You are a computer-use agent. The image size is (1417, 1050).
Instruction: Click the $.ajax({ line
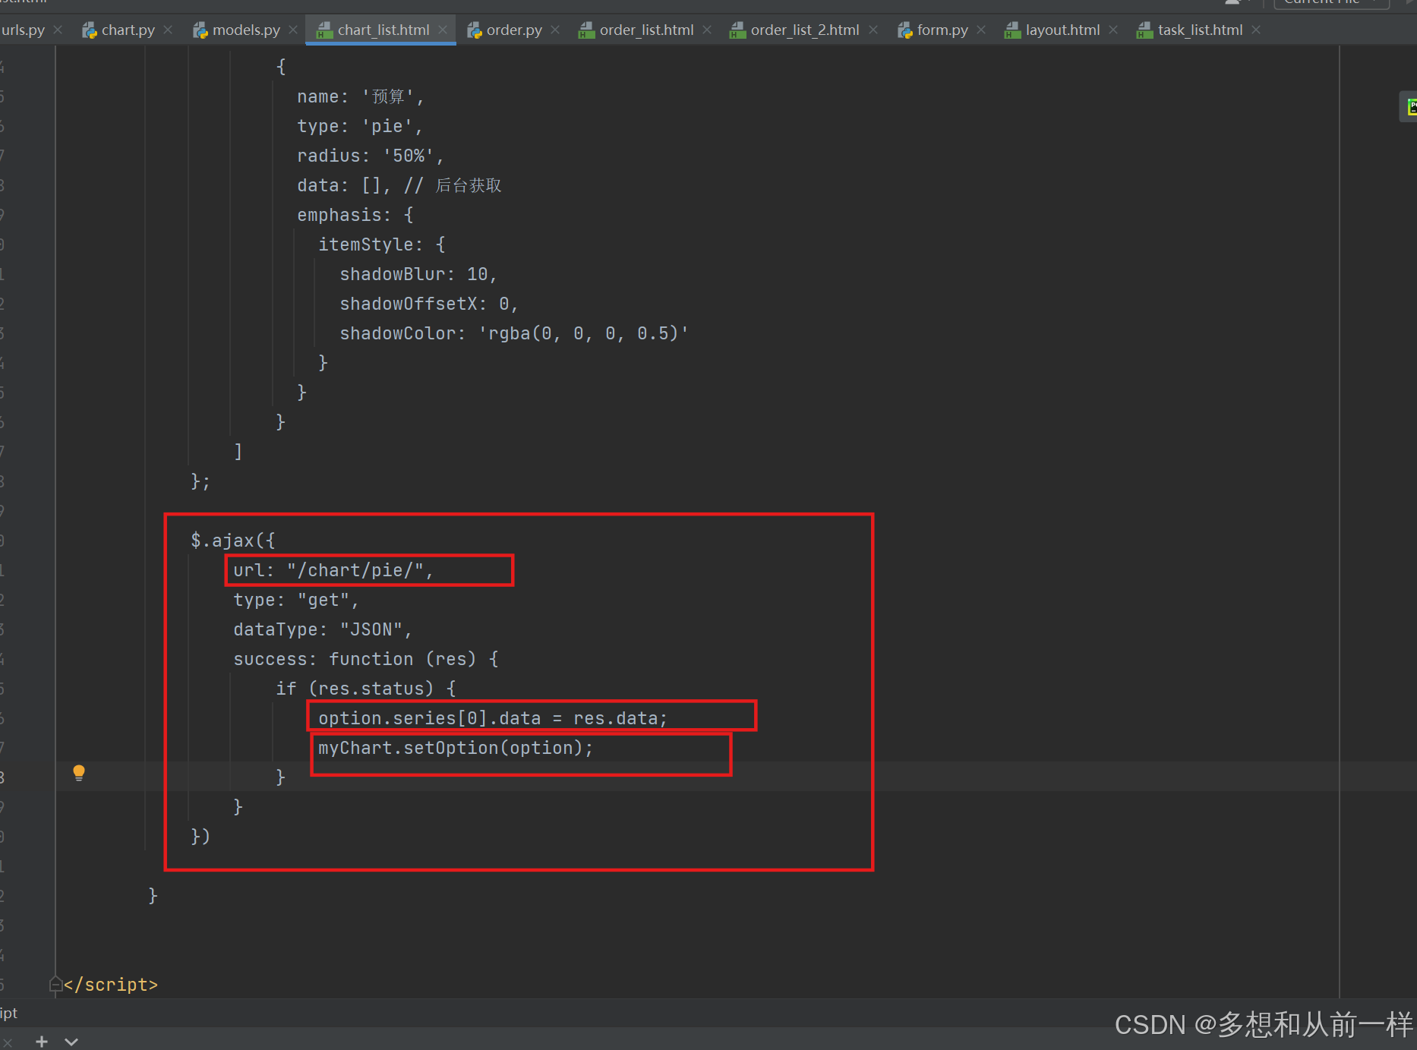[x=233, y=541]
